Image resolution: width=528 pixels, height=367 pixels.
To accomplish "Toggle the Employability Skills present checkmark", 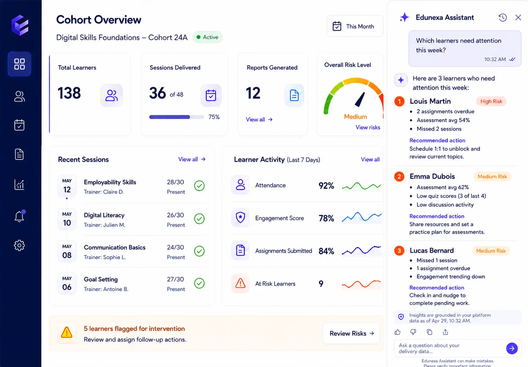I will point(199,186).
